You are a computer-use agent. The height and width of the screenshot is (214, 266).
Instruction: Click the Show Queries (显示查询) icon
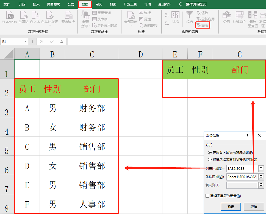pos(95,13)
